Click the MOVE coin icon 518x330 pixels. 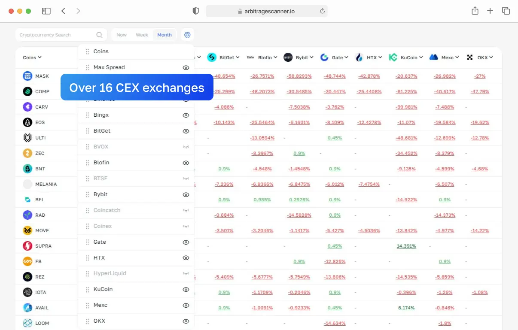27,230
